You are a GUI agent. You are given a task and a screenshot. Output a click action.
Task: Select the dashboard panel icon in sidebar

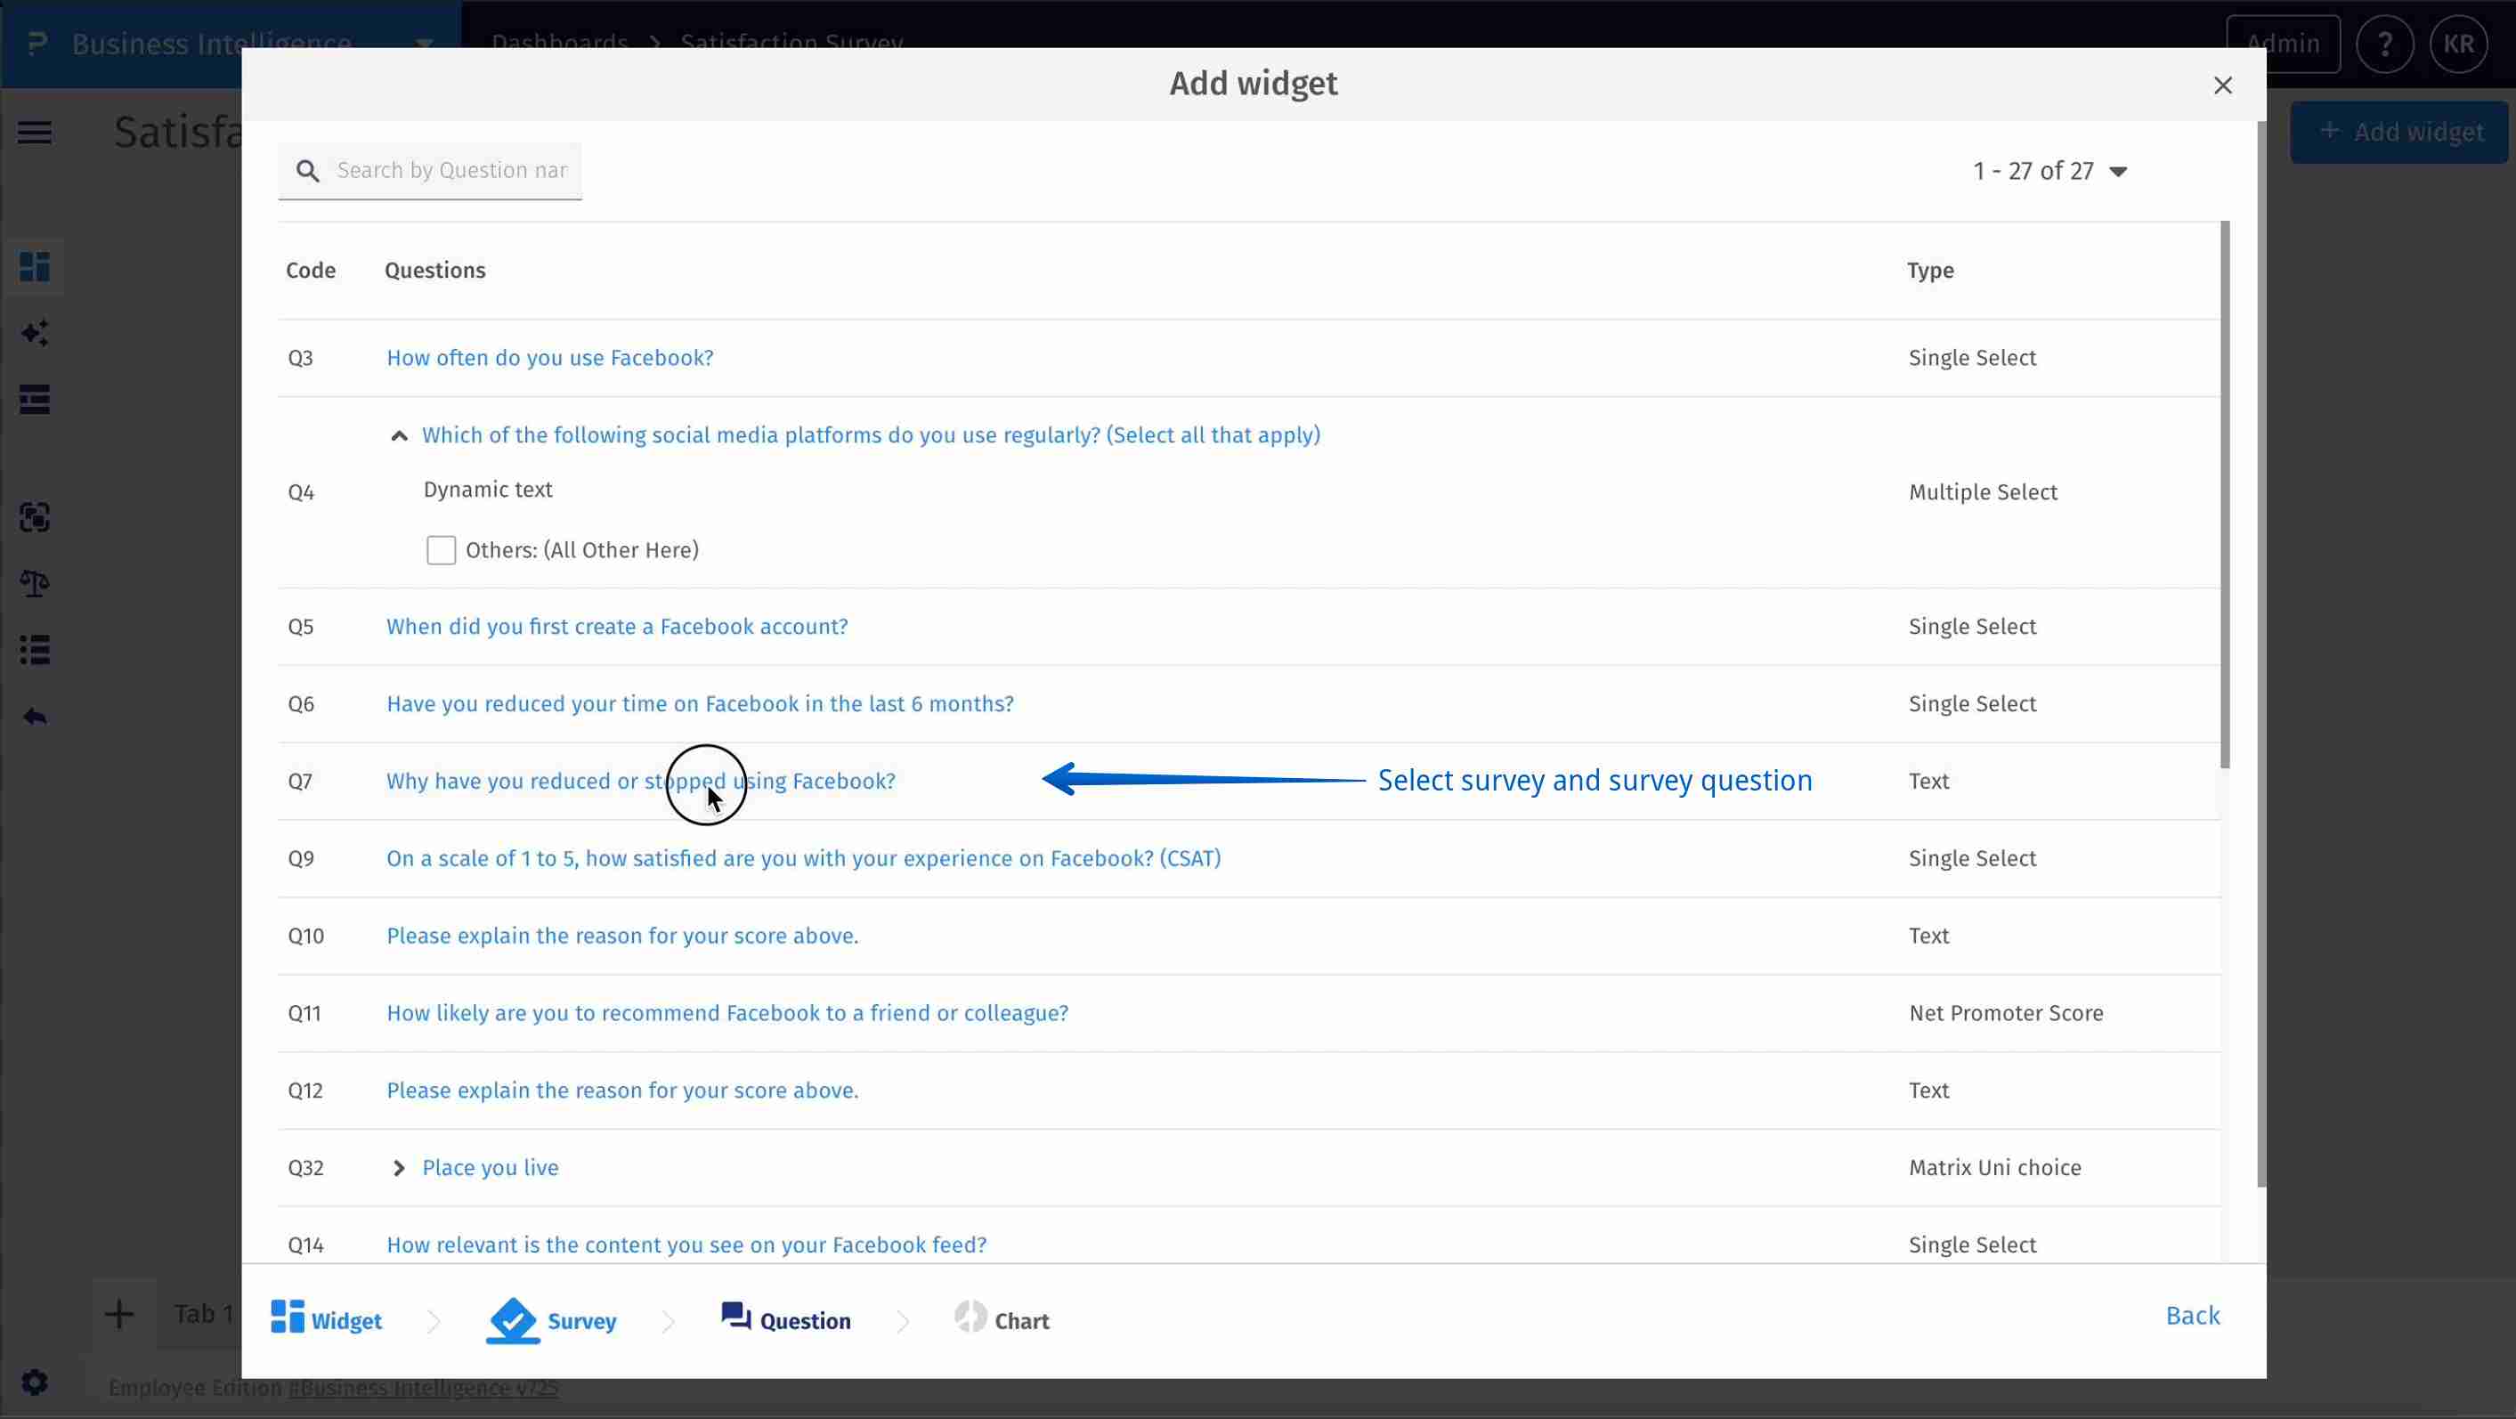coord(34,265)
